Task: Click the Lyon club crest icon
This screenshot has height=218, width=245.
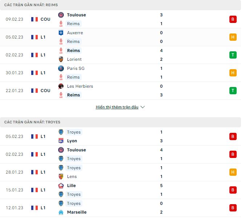Action: (x=61, y=141)
